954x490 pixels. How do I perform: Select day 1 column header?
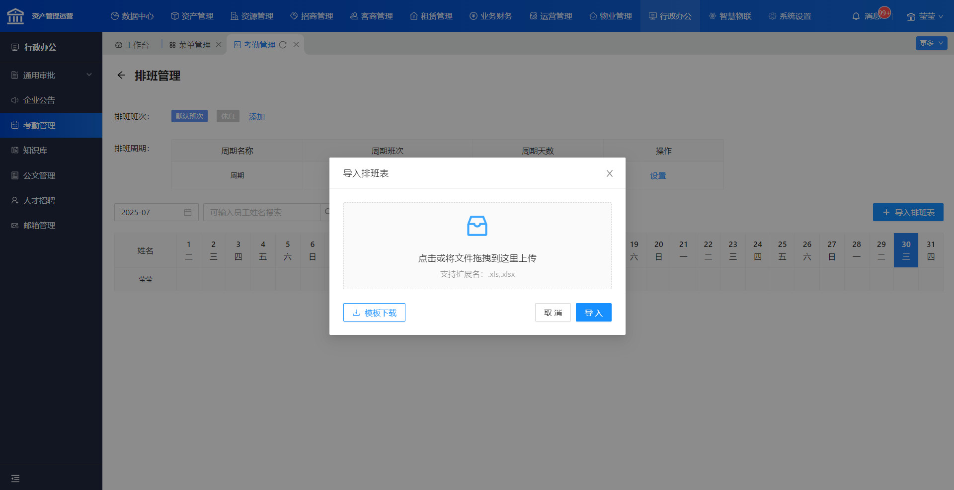pos(189,250)
